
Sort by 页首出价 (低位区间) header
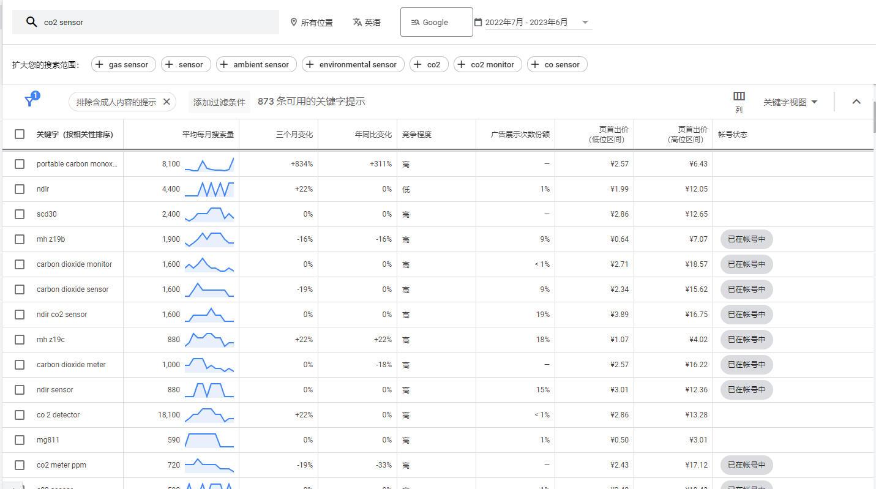pyautogui.click(x=608, y=134)
